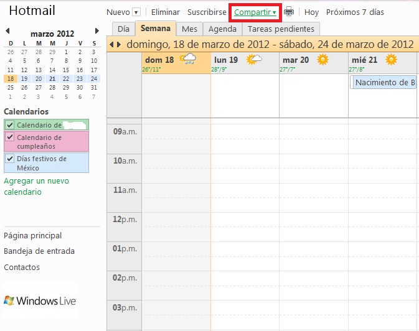Click pink Calendario de cumpleaños color block
Viewport: 419px width, 331px height.
46,141
